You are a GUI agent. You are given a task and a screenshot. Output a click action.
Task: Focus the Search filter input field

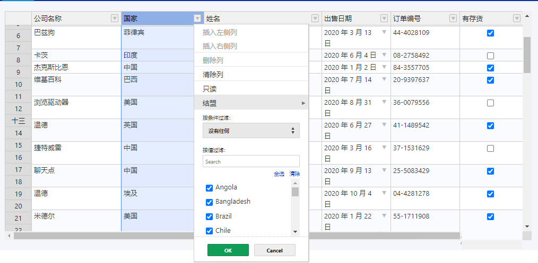point(251,161)
